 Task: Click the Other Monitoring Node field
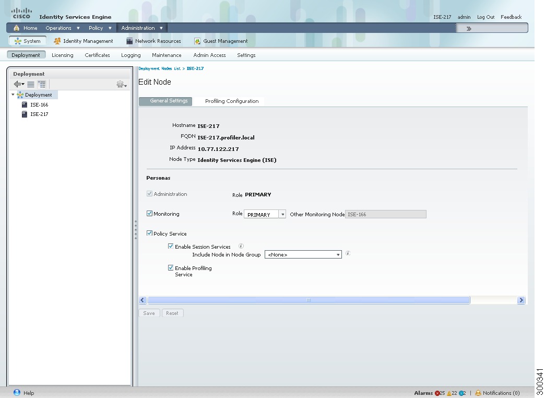point(385,214)
